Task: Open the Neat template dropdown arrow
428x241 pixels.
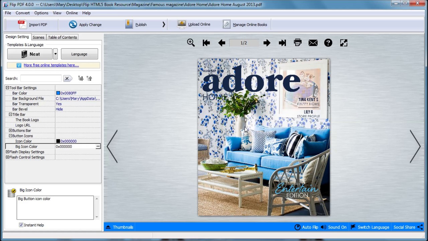Action: 56,54
